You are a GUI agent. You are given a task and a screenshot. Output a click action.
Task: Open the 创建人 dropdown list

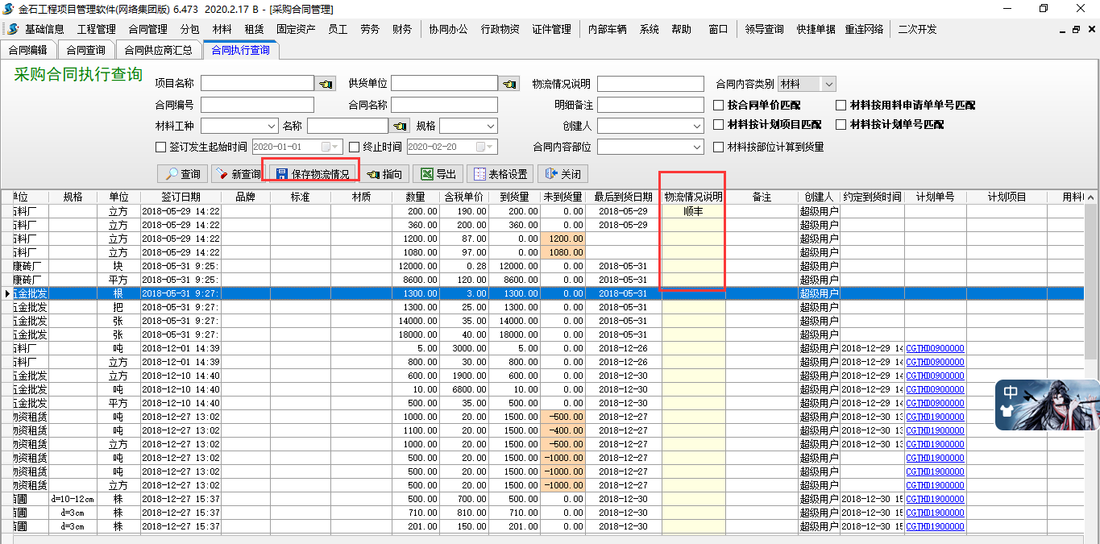(x=697, y=127)
